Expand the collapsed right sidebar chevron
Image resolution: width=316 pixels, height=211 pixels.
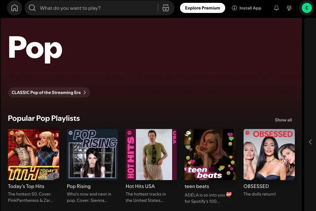click(x=310, y=142)
